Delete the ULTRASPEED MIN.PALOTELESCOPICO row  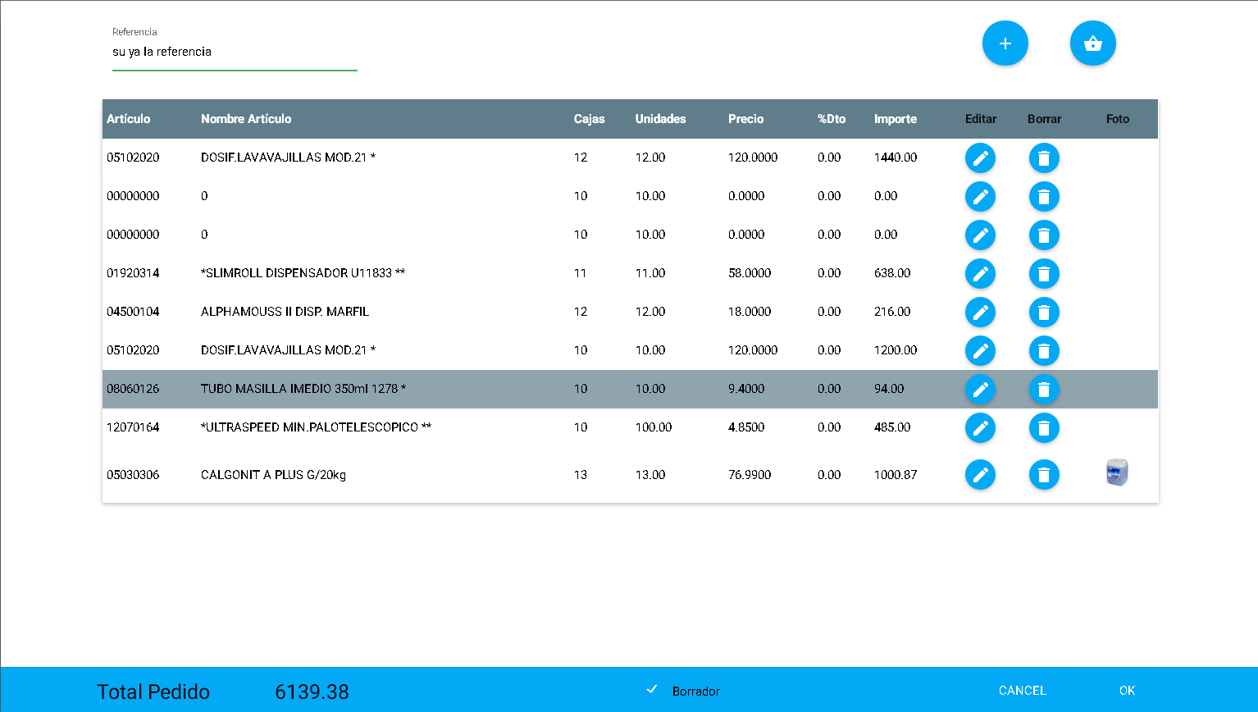pos(1044,427)
